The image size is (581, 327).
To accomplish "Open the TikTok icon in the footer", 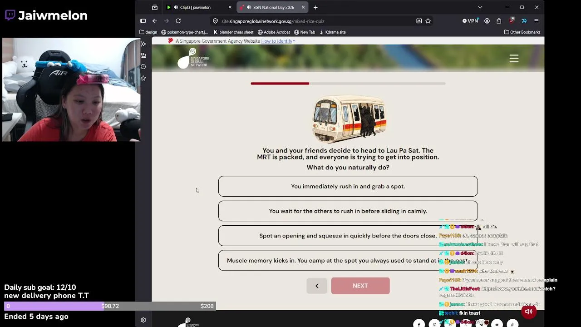I will (x=512, y=324).
